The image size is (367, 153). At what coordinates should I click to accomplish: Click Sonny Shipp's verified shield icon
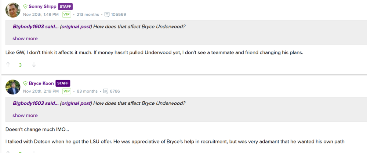click(25, 7)
